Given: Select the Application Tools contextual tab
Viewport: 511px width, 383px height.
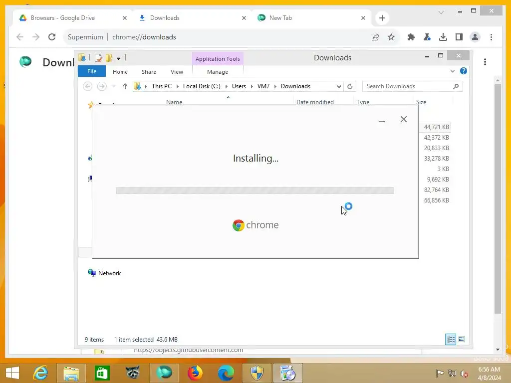Looking at the screenshot, I should click(x=218, y=59).
